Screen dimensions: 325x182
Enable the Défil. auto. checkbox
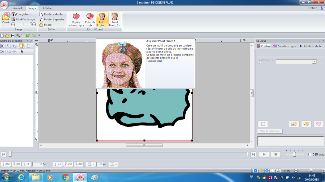(x=310, y=155)
